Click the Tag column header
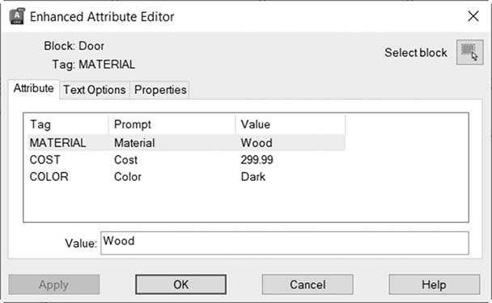Screen dimensions: 492x303 click(68, 124)
